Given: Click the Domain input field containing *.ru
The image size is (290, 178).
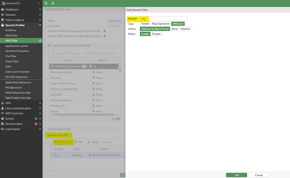Looking at the screenshot, I should click(x=164, y=19).
